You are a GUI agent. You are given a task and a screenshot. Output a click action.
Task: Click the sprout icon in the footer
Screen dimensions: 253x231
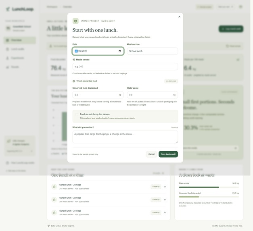point(48,226)
